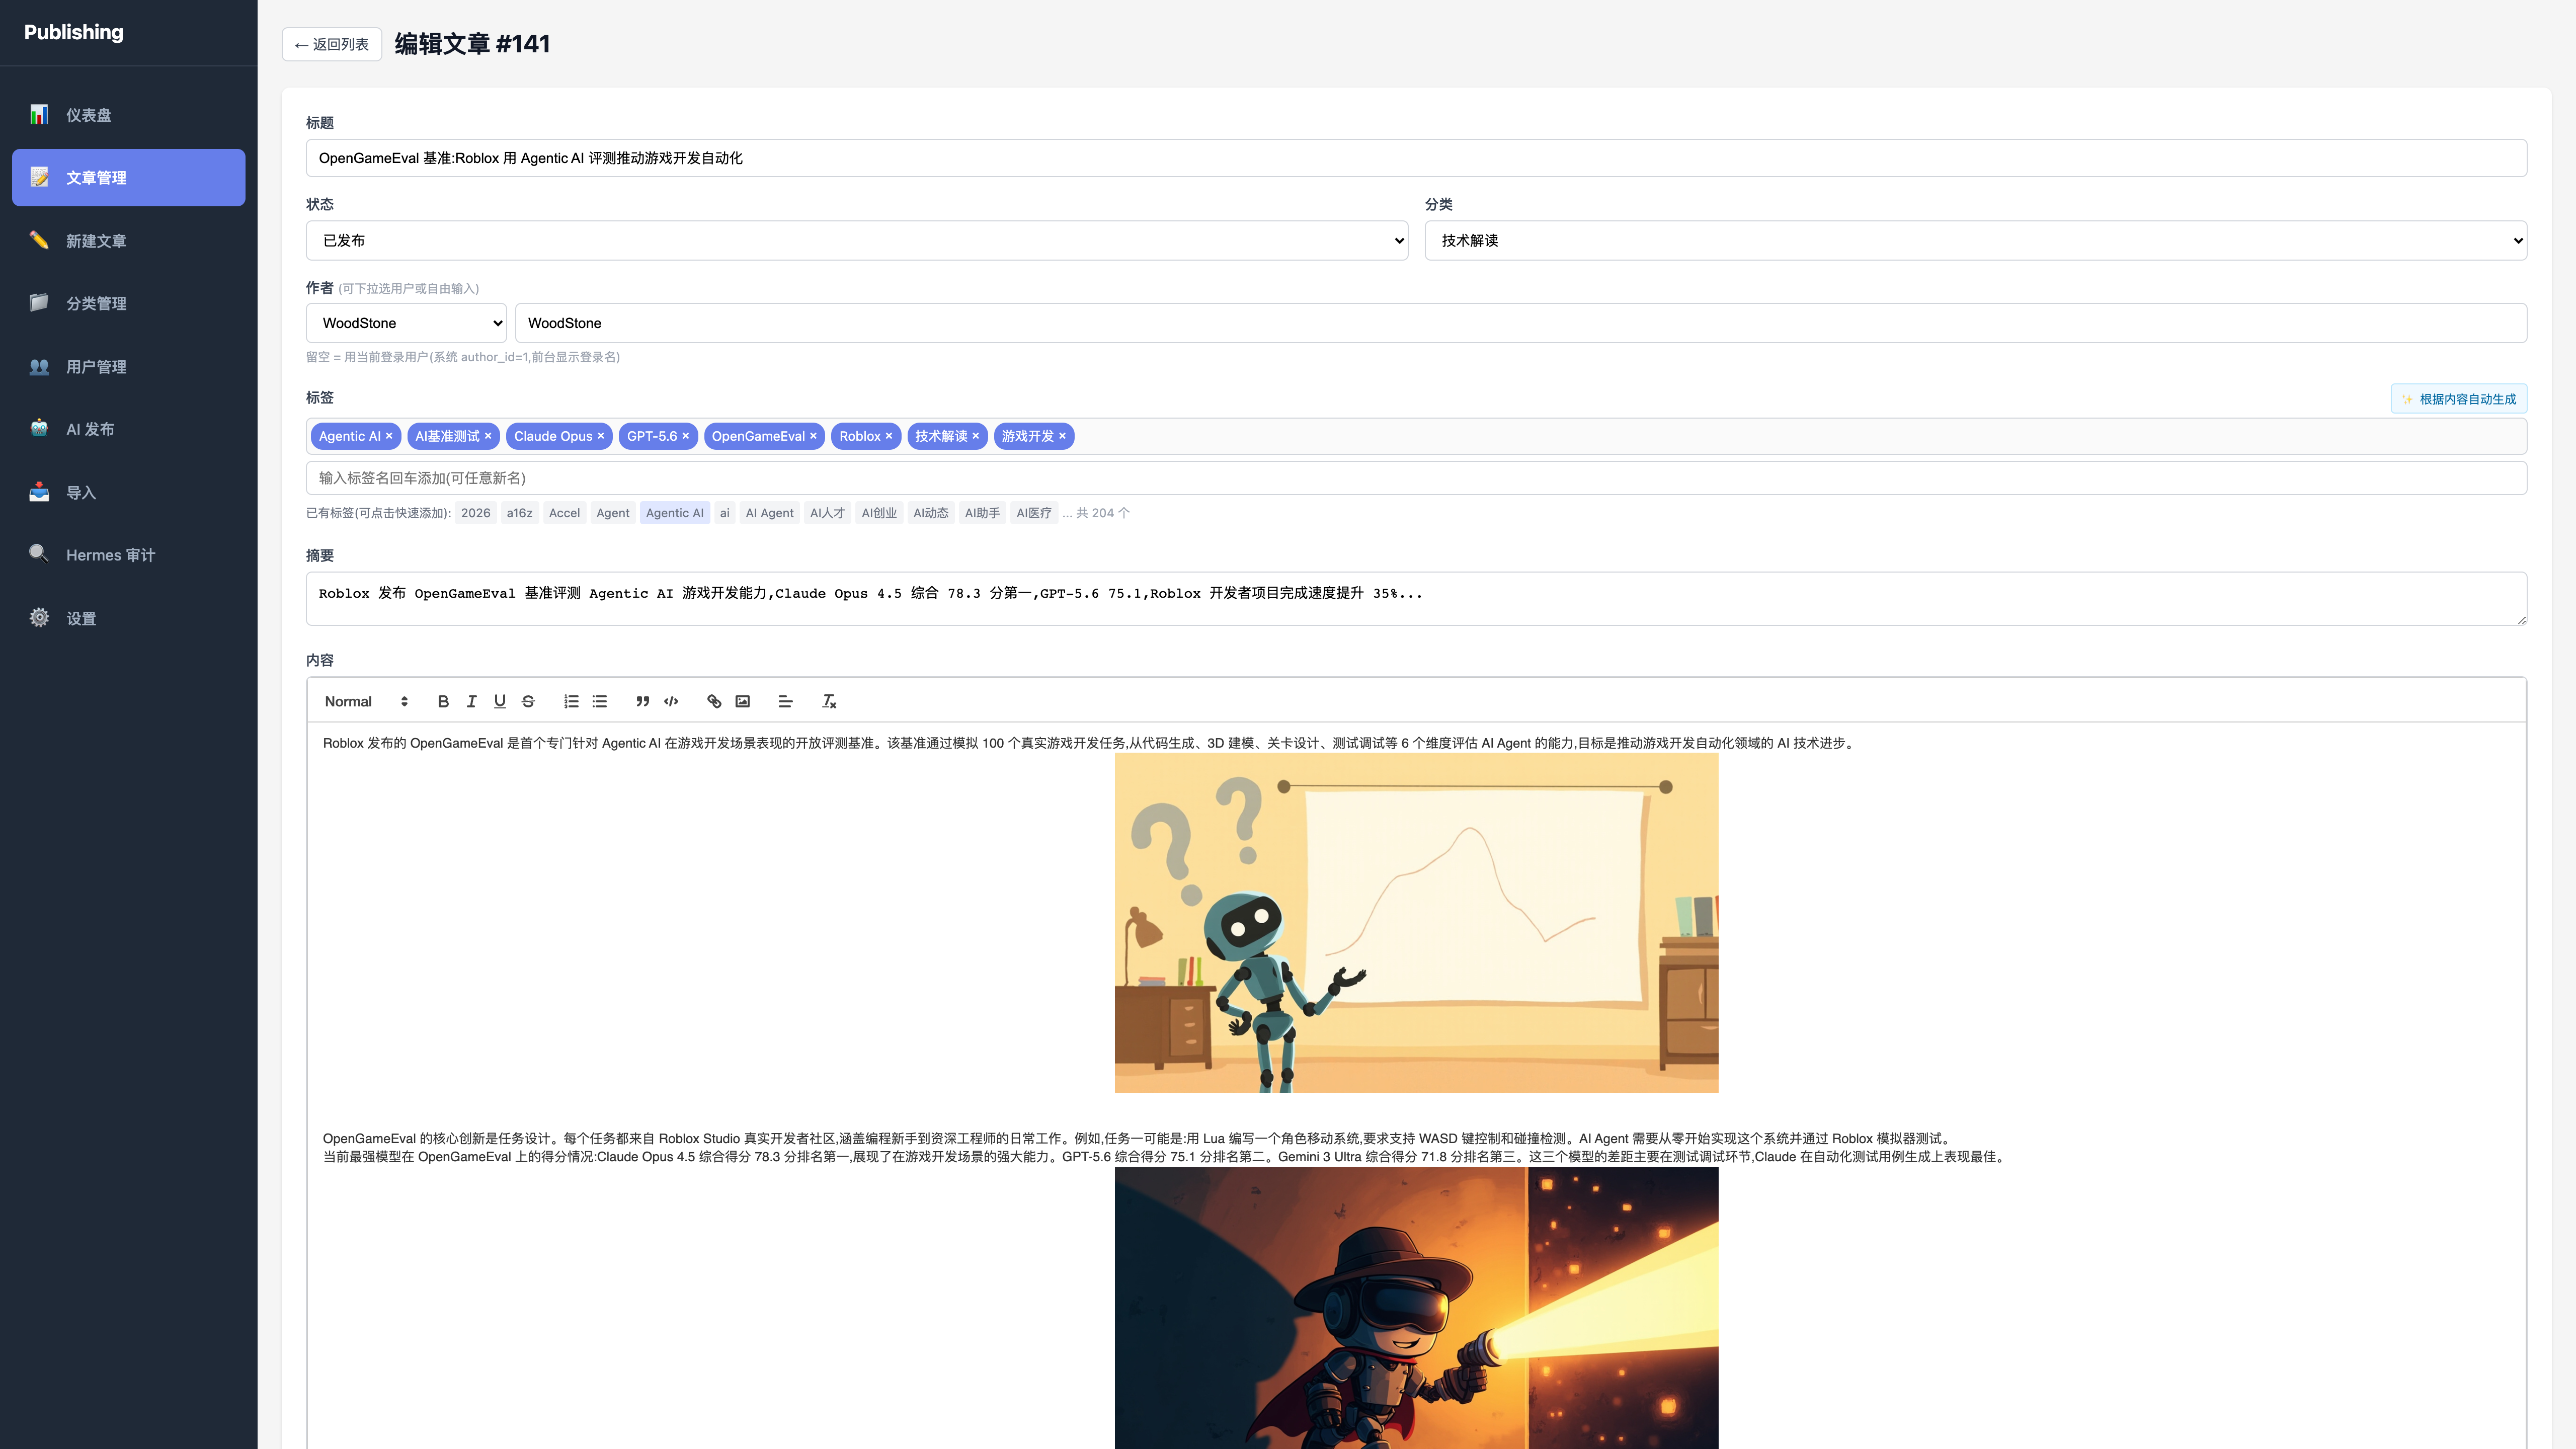
Task: Go to 文章管理 in the sidebar
Action: pos(129,178)
